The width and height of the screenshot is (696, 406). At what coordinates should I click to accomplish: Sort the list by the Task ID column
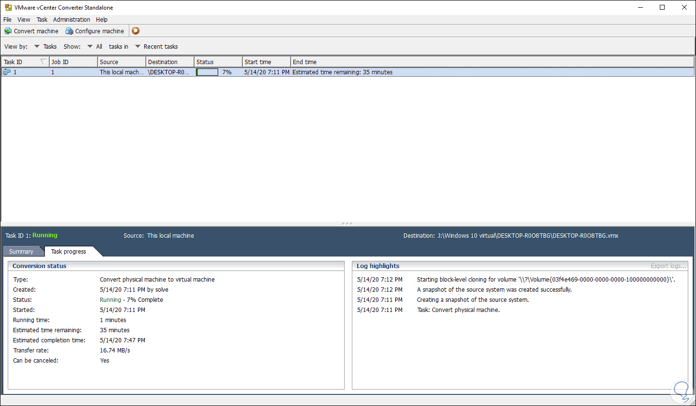pos(25,62)
